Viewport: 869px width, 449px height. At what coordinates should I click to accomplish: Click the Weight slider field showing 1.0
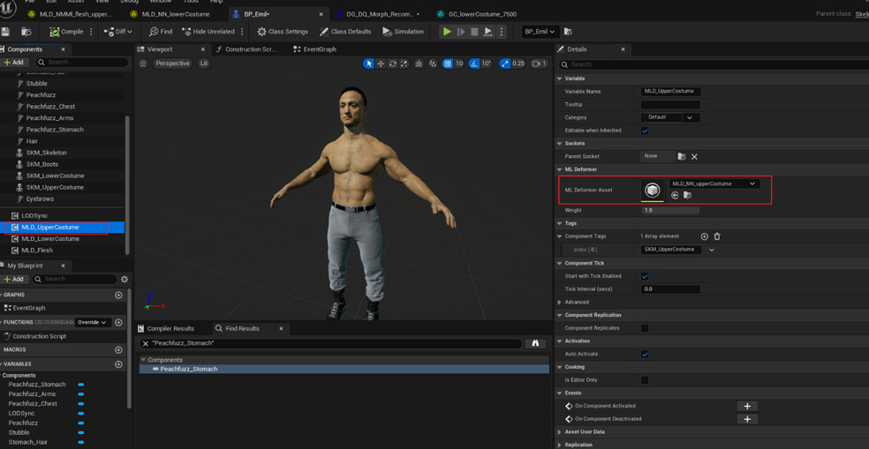pos(670,210)
